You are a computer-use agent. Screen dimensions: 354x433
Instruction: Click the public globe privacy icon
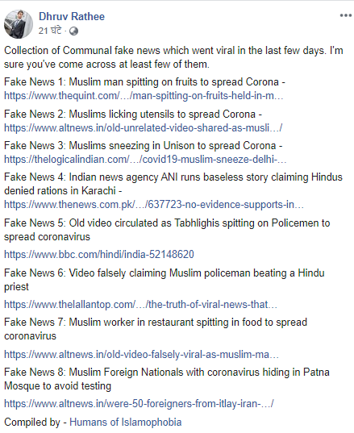point(73,31)
